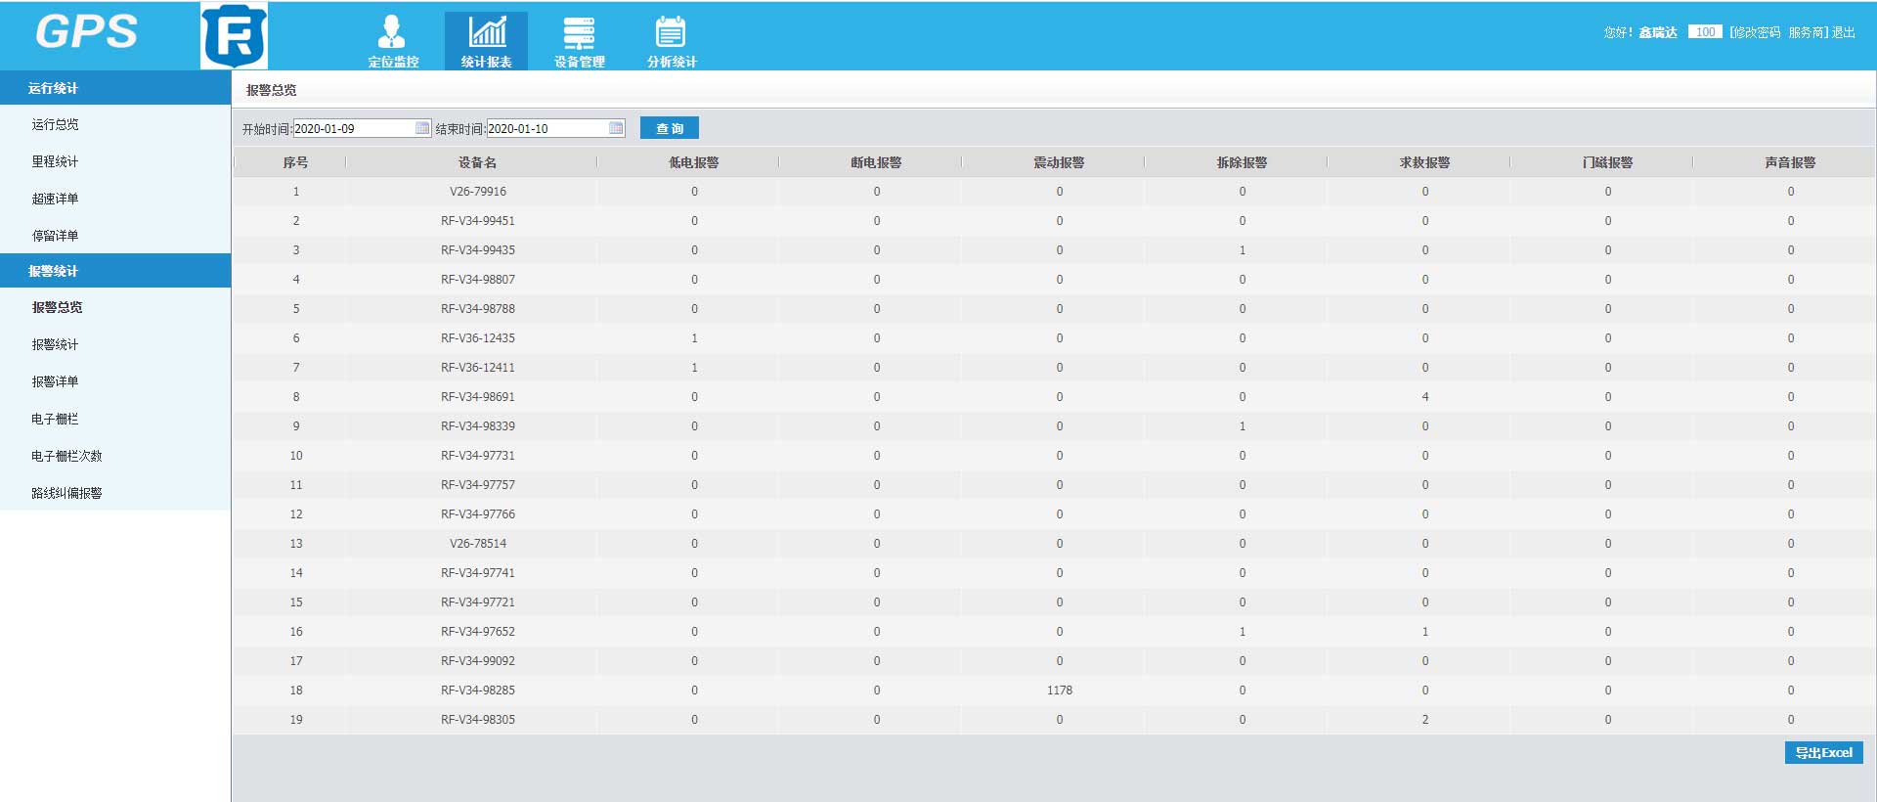The image size is (1877, 802).
Task: Open the 定位监控 location monitoring icon
Action: [392, 41]
